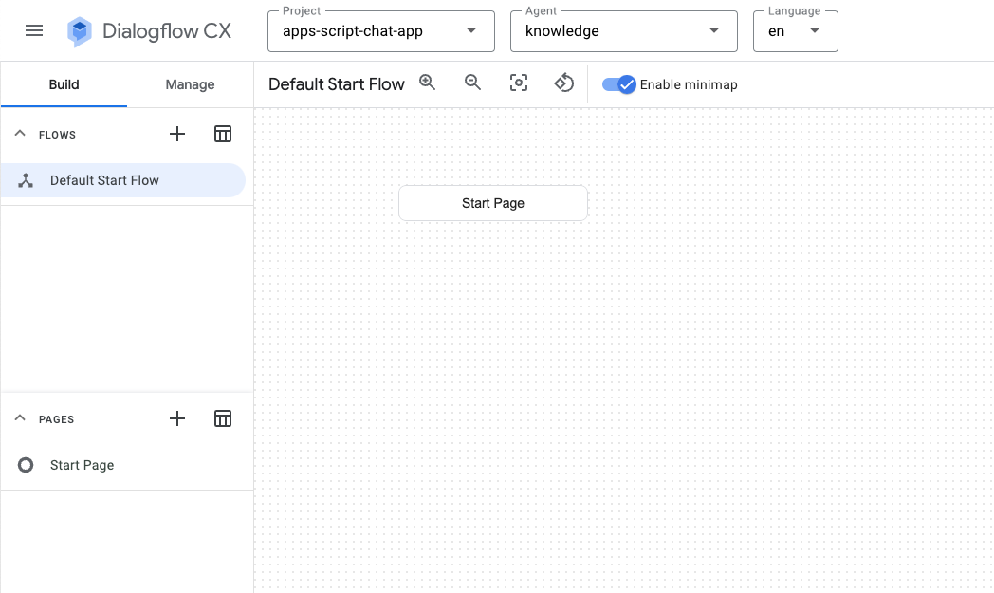Switch to the Manage tab
This screenshot has height=593, width=994.
[190, 84]
